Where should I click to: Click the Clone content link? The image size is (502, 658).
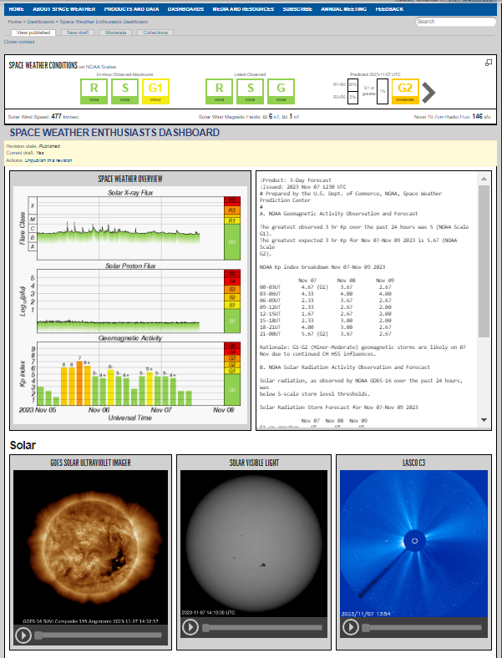(19, 42)
